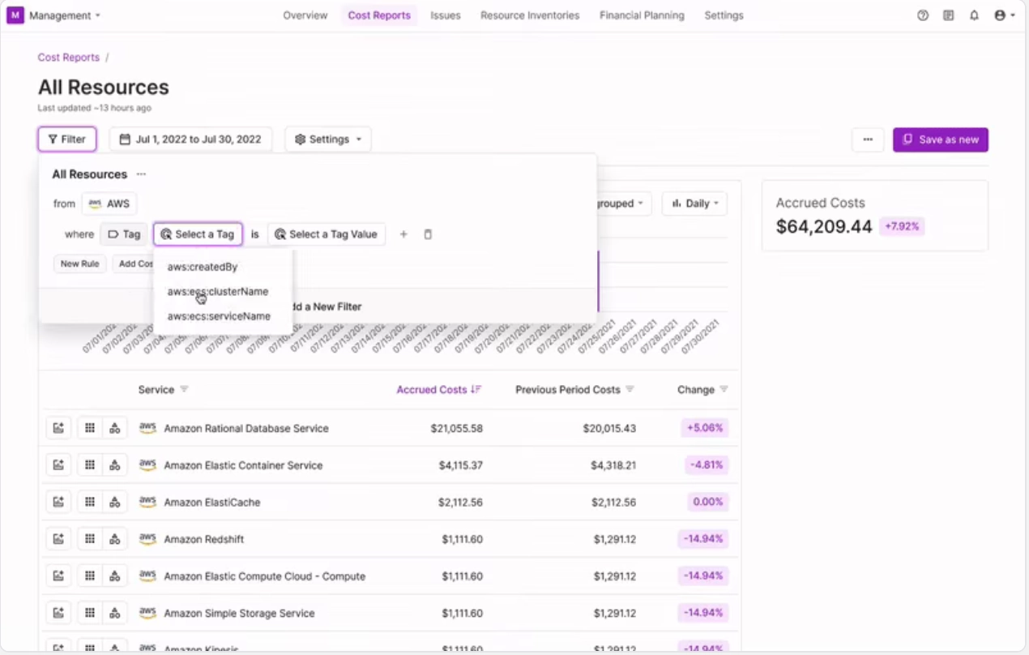1029x655 pixels.
Task: Open category icon for Simple Storage Service row
Action: pos(115,613)
